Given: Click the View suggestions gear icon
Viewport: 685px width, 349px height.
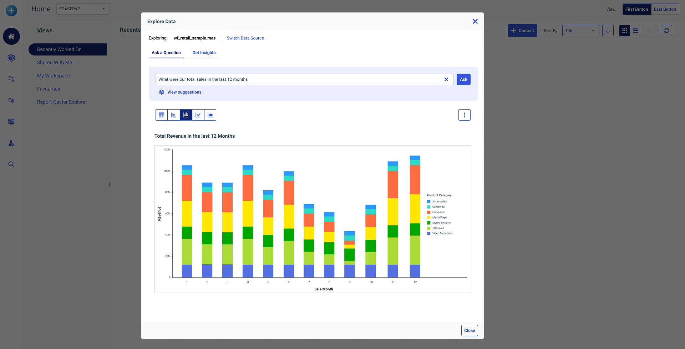Looking at the screenshot, I should pos(162,92).
